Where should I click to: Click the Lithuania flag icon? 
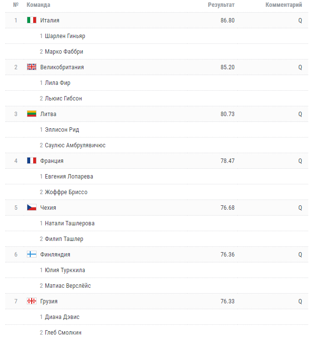(x=32, y=114)
